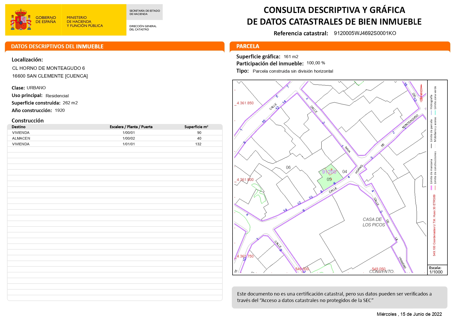456x322 pixels.
Task: Click the document title 'CONSULTA DESCRIPTIVA Y GRÁFICA'
Action: pyautogui.click(x=334, y=10)
